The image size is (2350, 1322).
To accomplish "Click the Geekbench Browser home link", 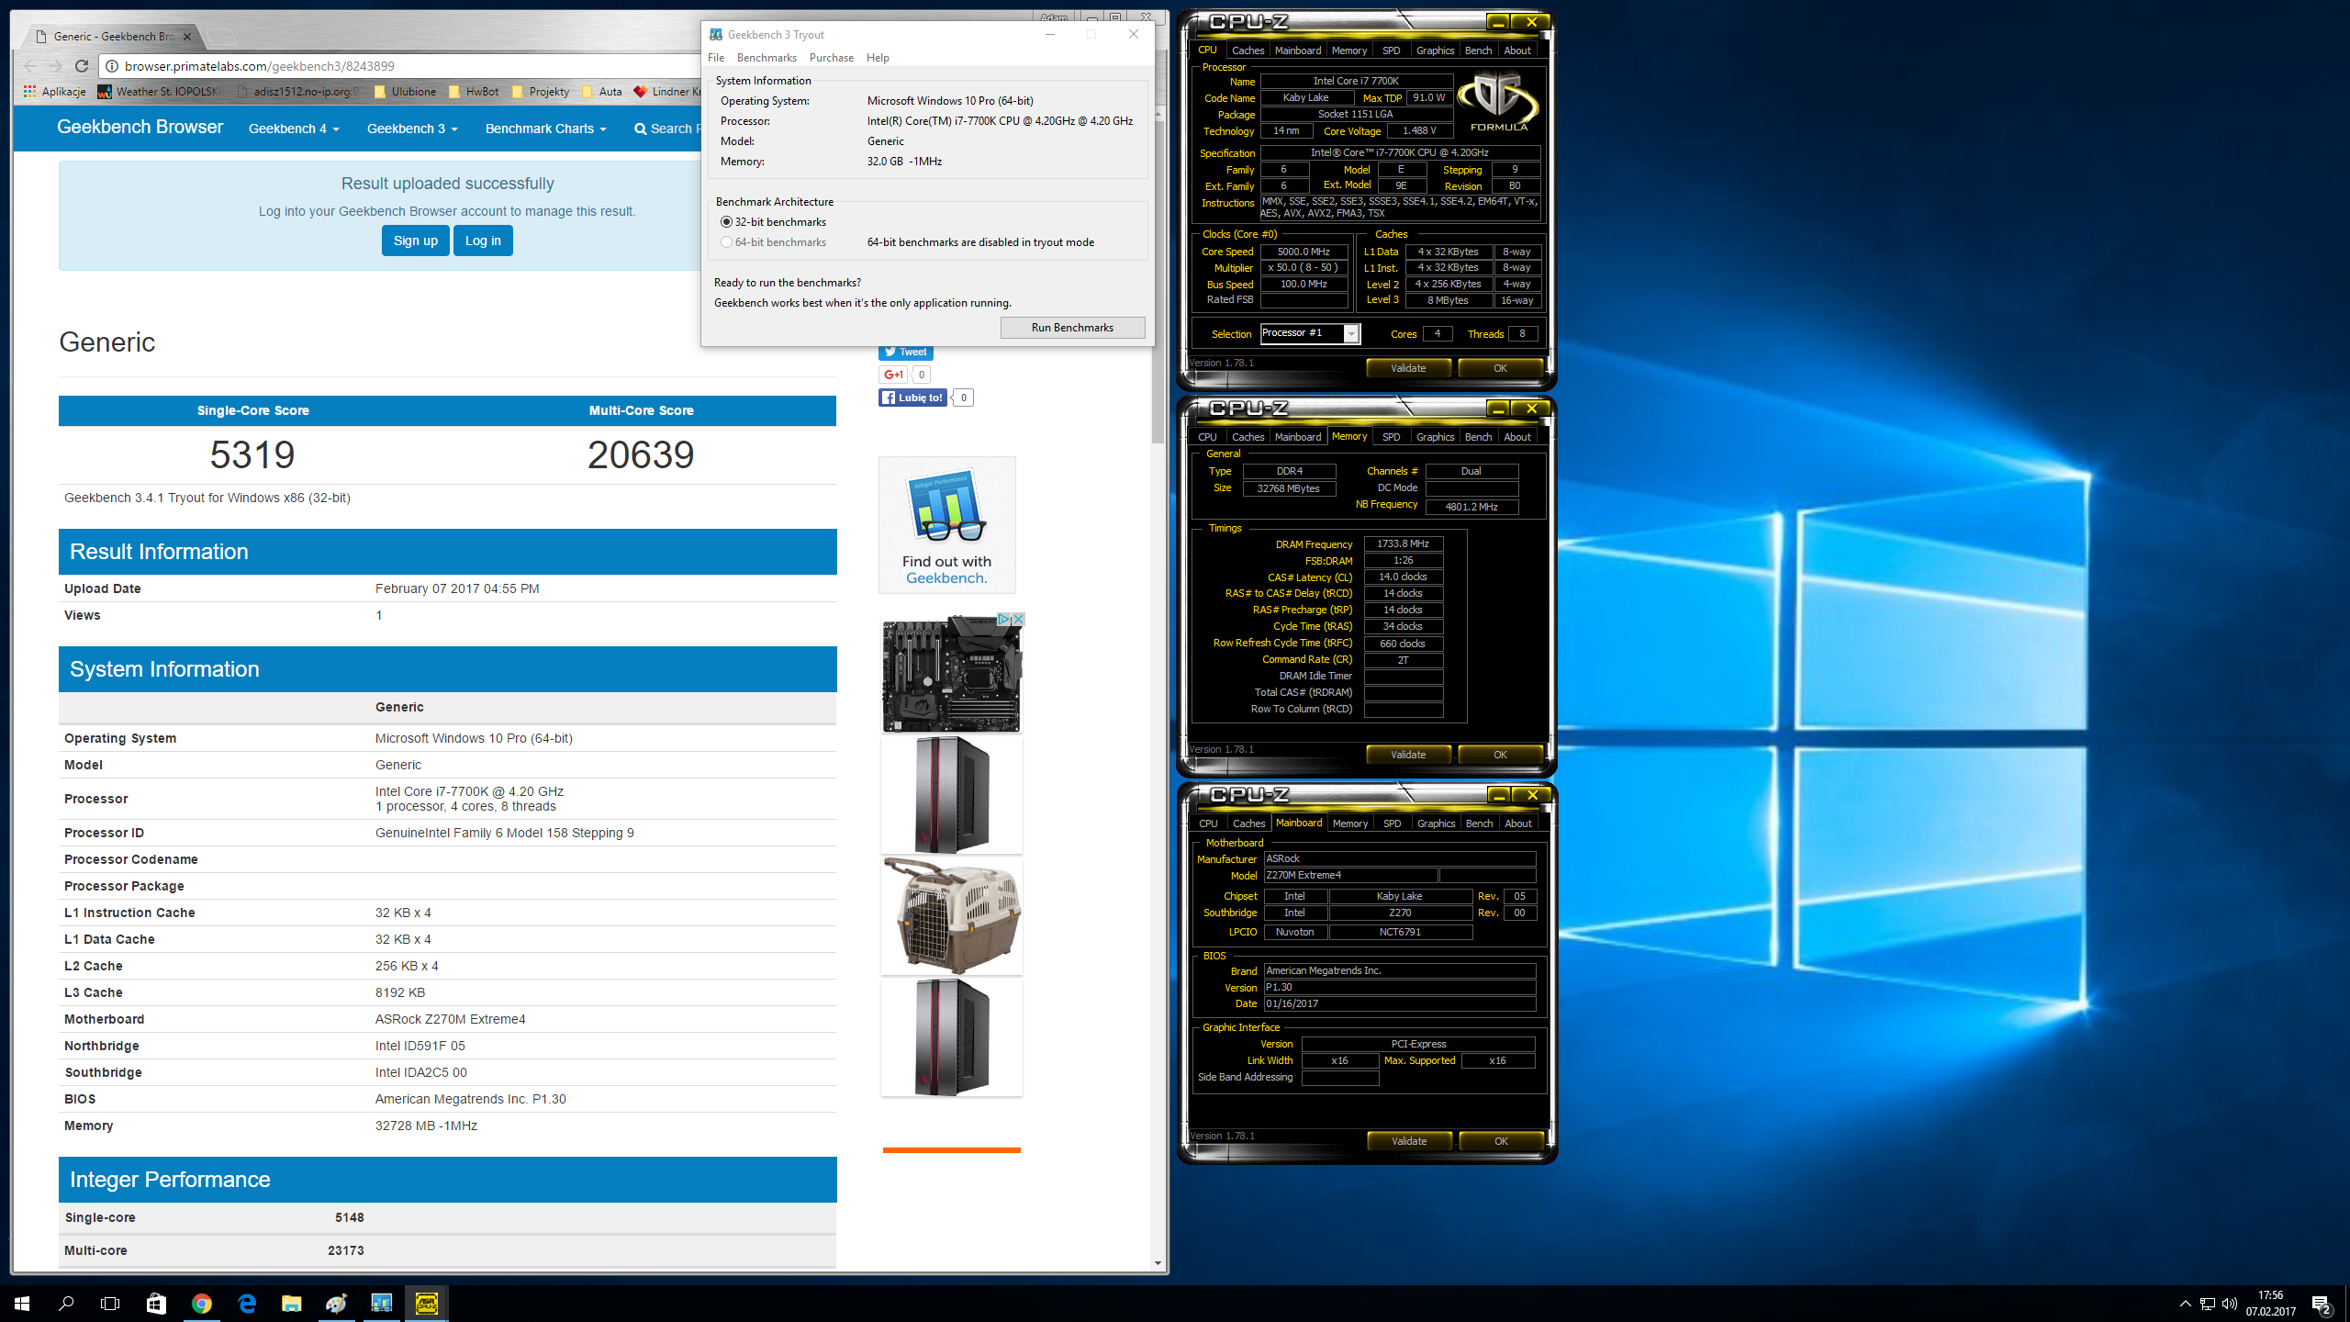I will (140, 127).
